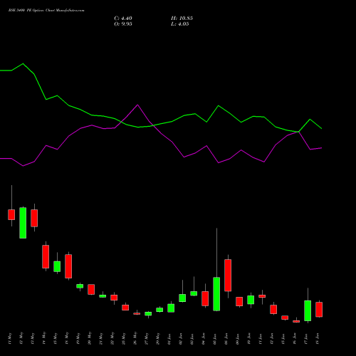Viewport: 356px width, 356px height.
Task: Click the magenta line's peak near 26 May
Action: coord(137,105)
